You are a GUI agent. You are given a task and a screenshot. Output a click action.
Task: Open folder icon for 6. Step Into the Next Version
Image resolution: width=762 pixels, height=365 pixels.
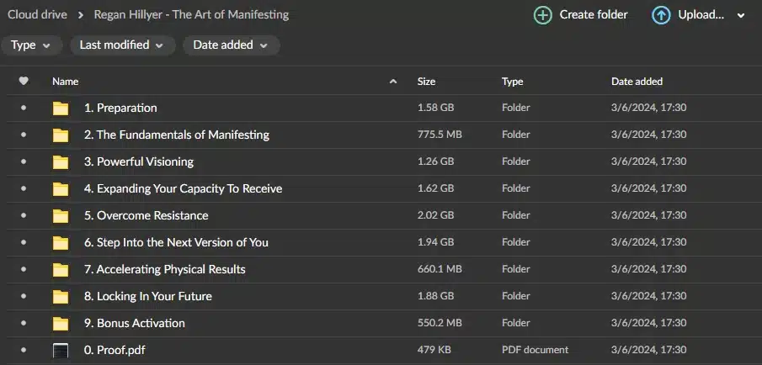[61, 243]
